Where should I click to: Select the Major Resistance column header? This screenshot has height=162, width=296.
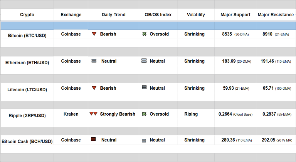(x=276, y=15)
